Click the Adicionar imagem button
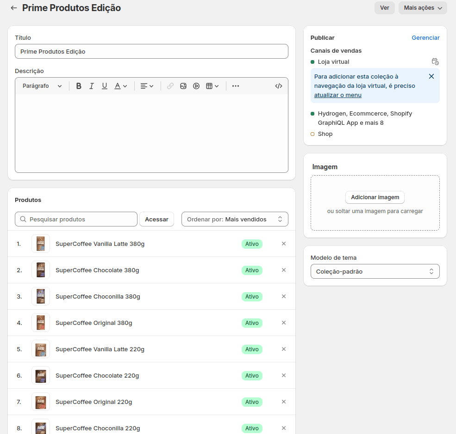Screen dimensions: 456x434 (x=375, y=197)
